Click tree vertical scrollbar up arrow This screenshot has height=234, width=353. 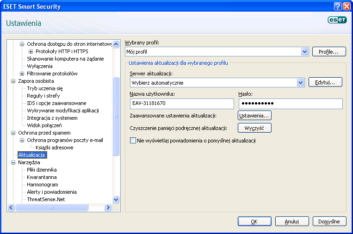pyautogui.click(x=116, y=44)
